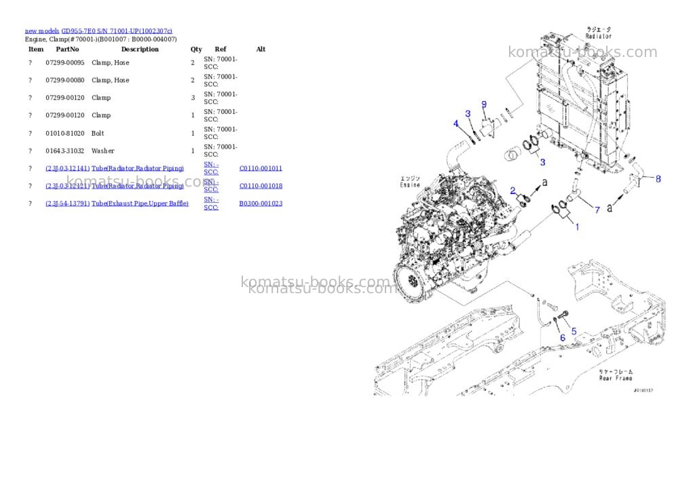Click callout number 9 in diagram
Image resolution: width=695 pixels, height=492 pixels.
(x=484, y=104)
